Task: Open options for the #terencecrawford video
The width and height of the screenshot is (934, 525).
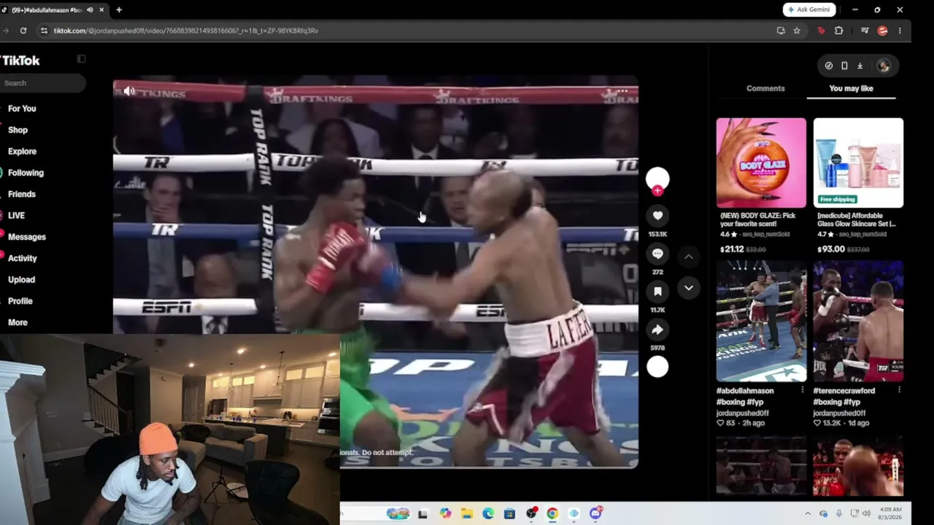Action: tap(899, 391)
